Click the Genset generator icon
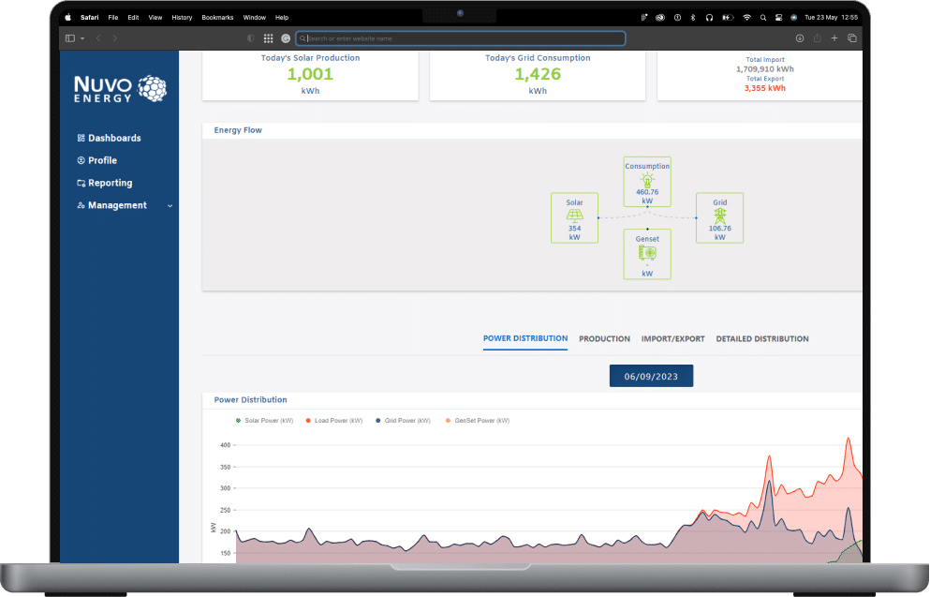The image size is (930, 597). tap(647, 253)
